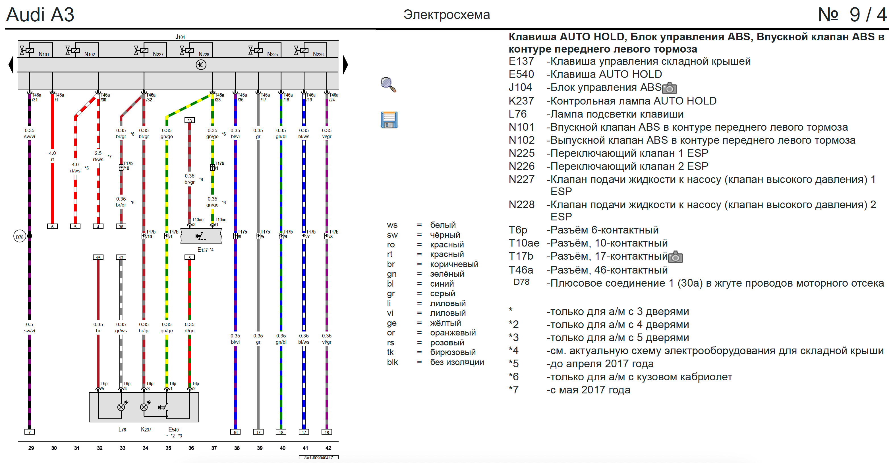The width and height of the screenshot is (895, 463).
Task: Follow reference box 4 under the rt/ws wire
Action: pyautogui.click(x=98, y=226)
